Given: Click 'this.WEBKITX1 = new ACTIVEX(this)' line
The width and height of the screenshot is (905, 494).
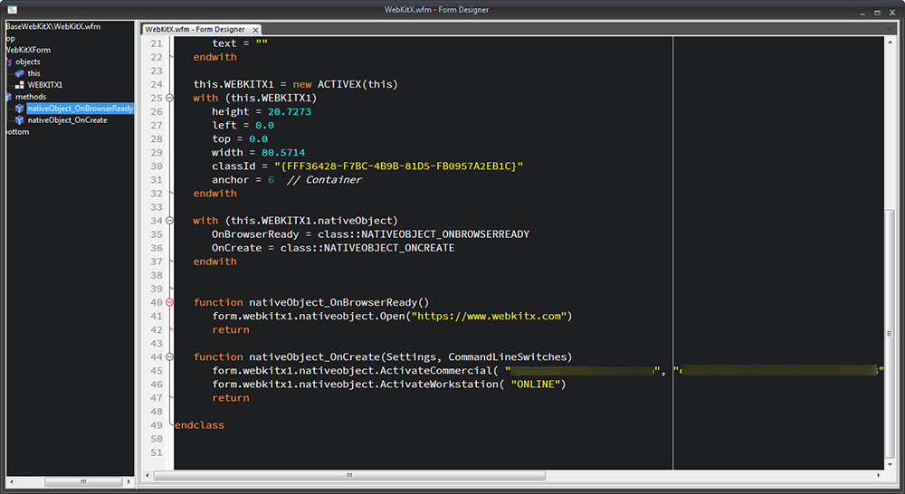Looking at the screenshot, I should coord(296,84).
